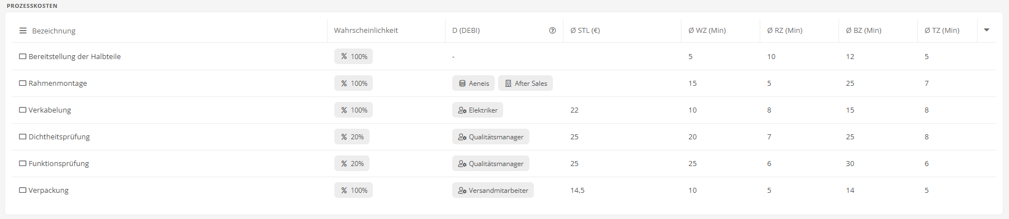Open the column options dropdown arrow
The image size is (1009, 219).
point(987,30)
